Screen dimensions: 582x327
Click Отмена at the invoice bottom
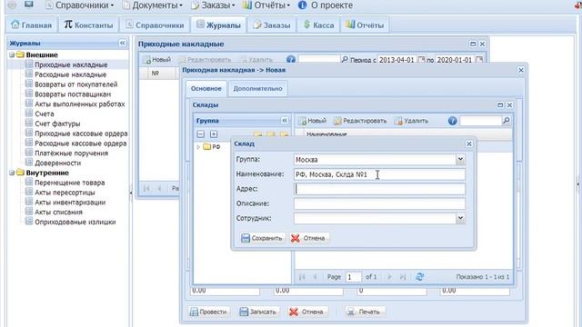tap(307, 312)
